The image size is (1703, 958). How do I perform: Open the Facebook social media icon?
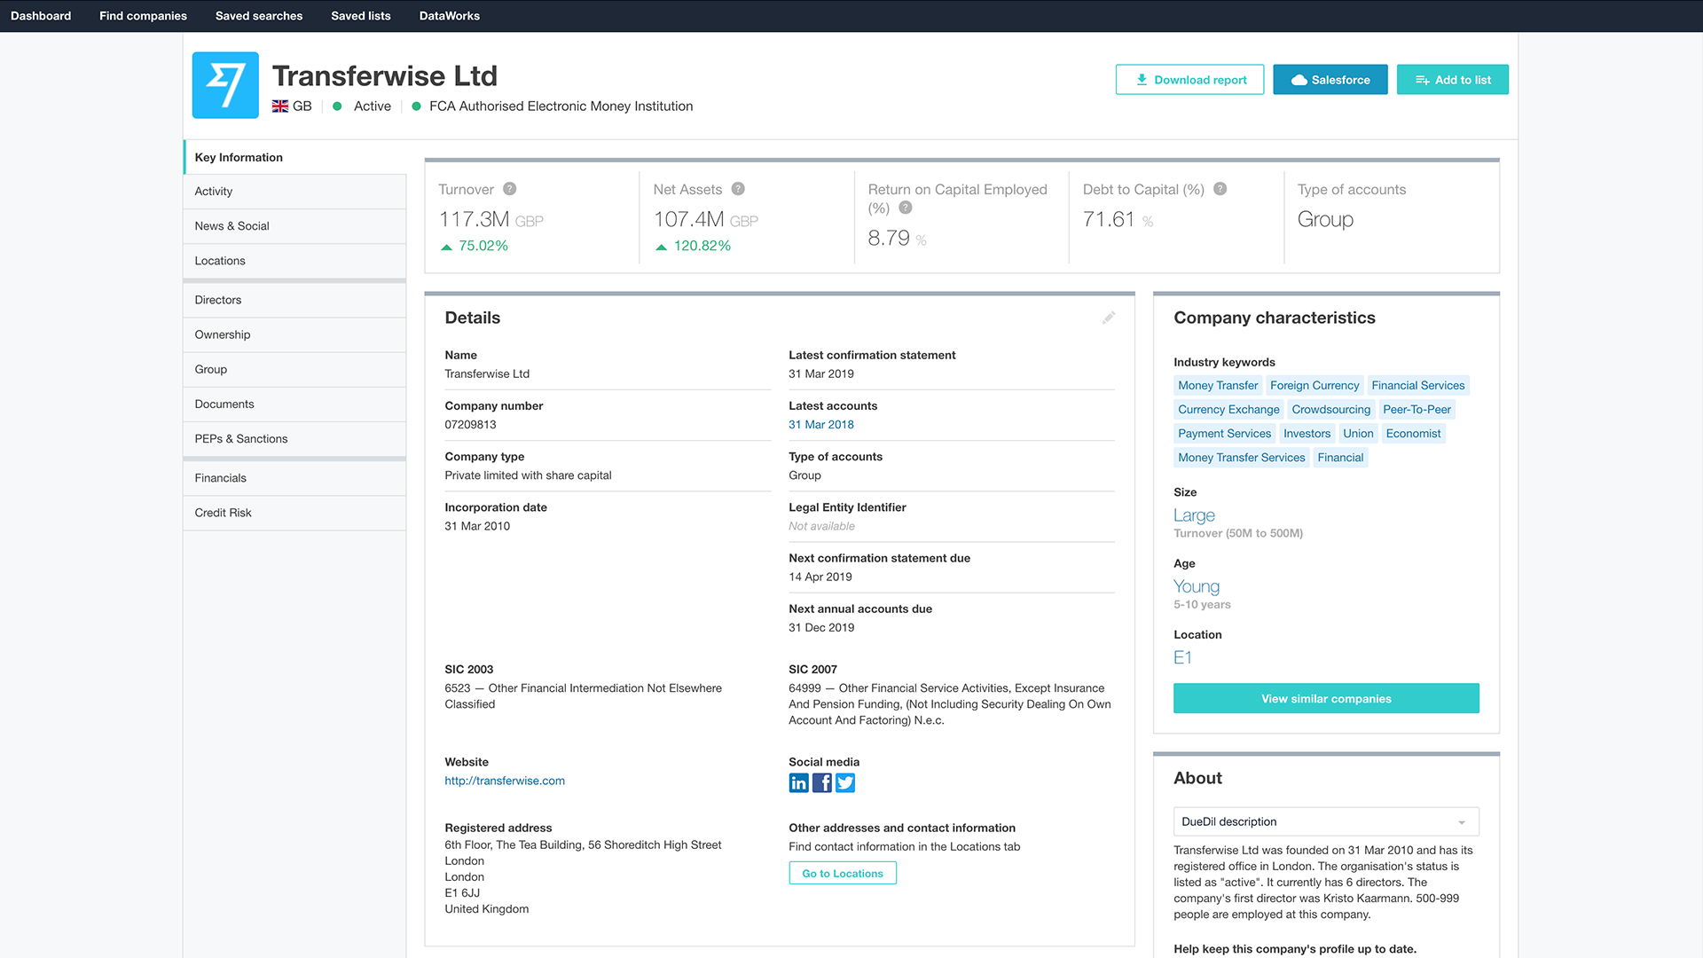(822, 782)
